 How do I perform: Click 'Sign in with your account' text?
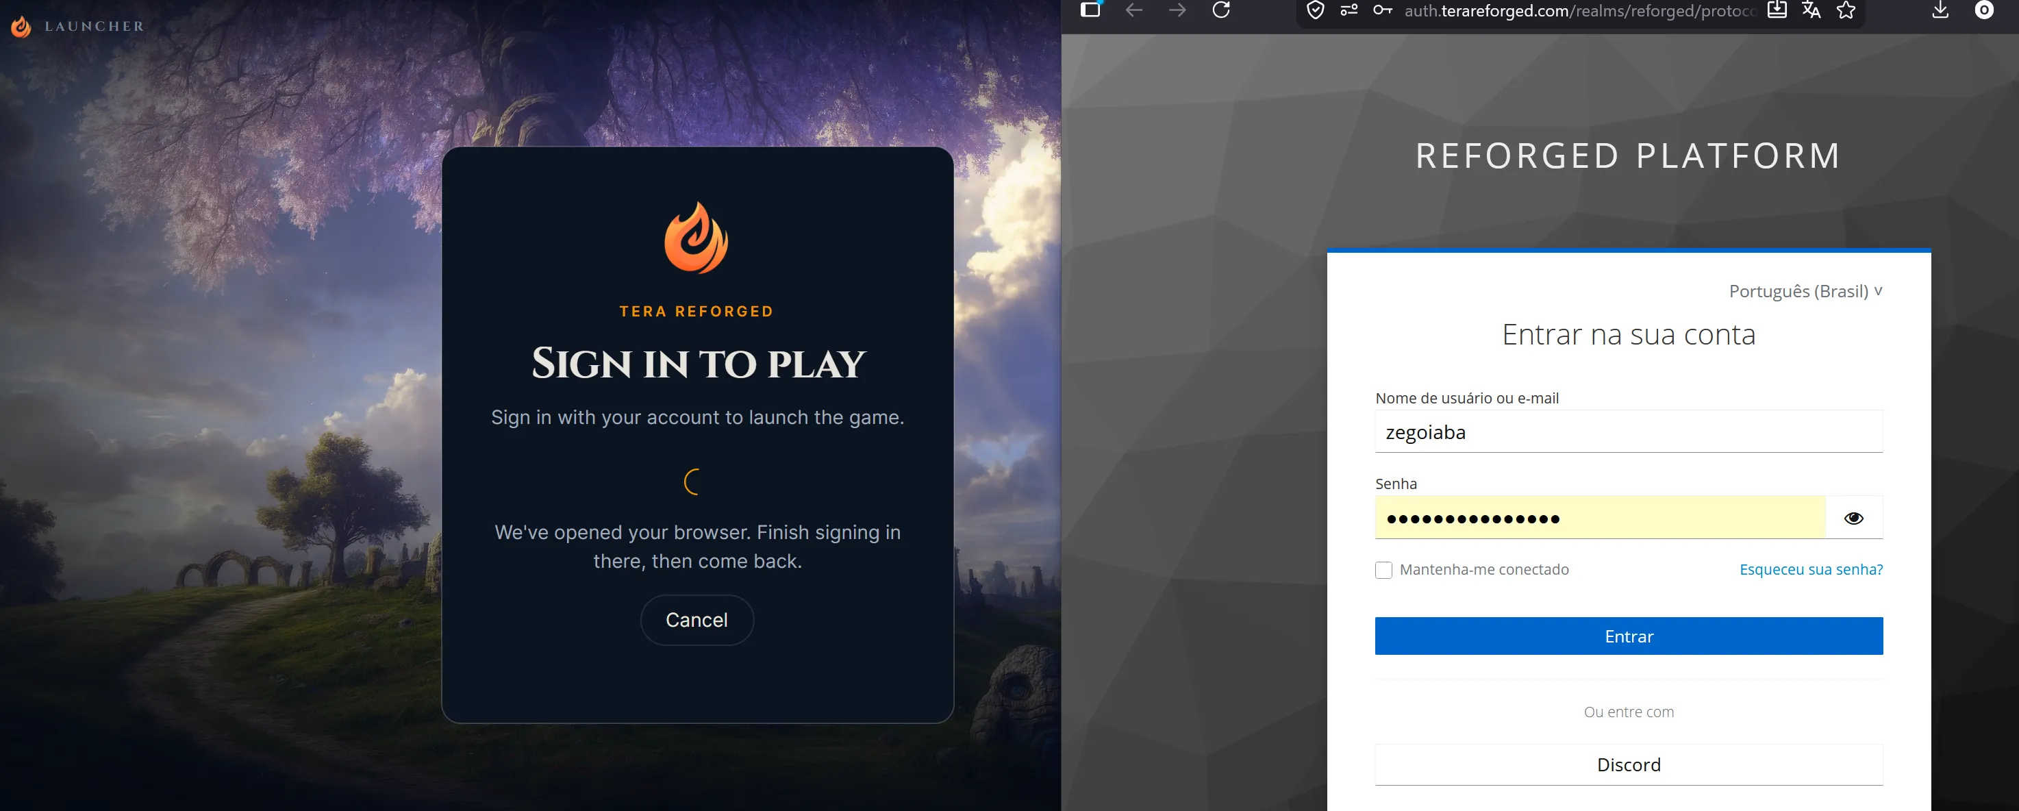point(698,418)
